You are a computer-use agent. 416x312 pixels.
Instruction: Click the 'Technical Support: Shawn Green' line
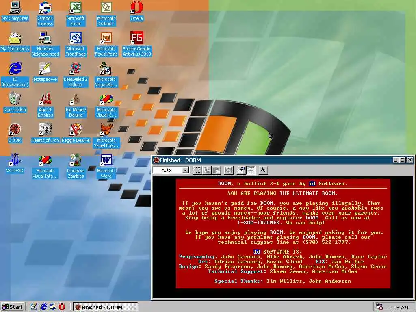click(x=283, y=271)
